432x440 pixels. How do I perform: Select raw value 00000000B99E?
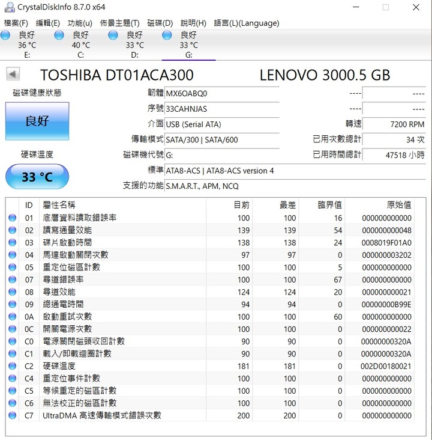click(386, 305)
